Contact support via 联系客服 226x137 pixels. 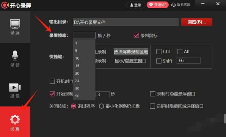click(x=181, y=5)
